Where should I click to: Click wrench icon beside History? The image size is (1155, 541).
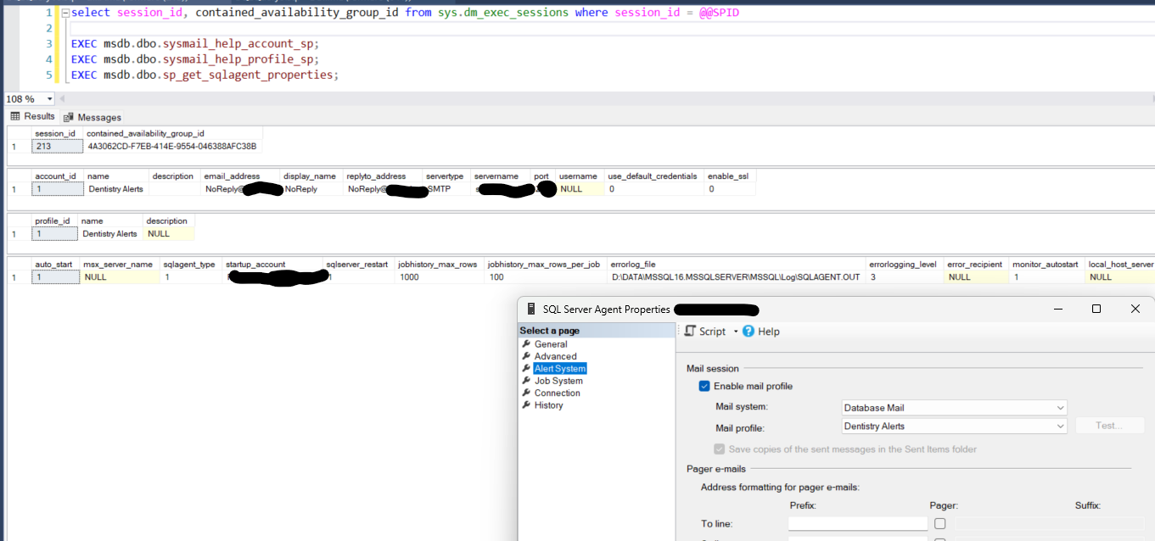pos(527,405)
